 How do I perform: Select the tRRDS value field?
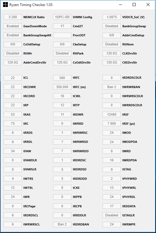click(13, 133)
